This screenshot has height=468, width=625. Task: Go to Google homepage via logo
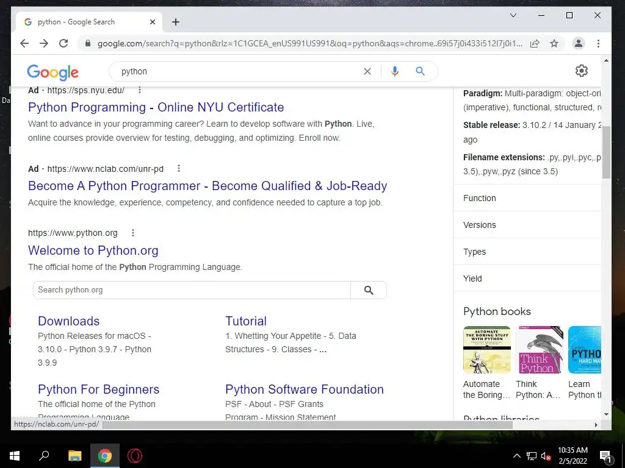52,72
